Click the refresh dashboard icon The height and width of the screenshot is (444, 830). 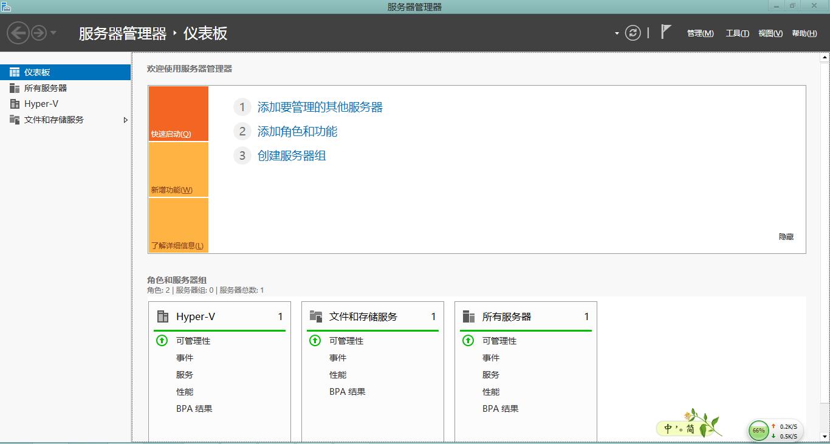pyautogui.click(x=633, y=33)
